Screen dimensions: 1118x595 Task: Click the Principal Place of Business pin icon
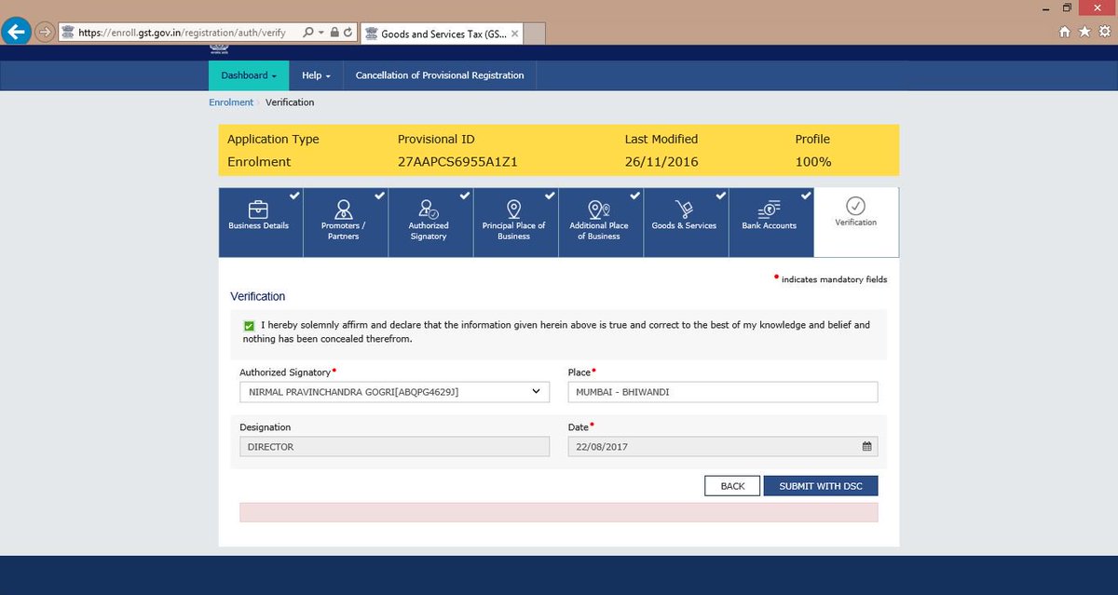point(513,208)
